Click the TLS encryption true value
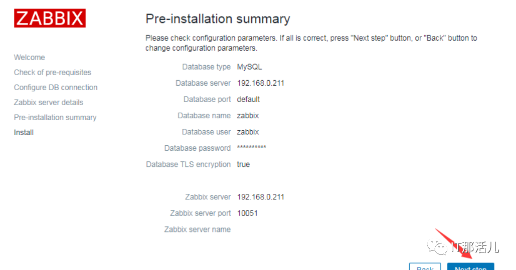The height and width of the screenshot is (270, 516). coord(243,164)
